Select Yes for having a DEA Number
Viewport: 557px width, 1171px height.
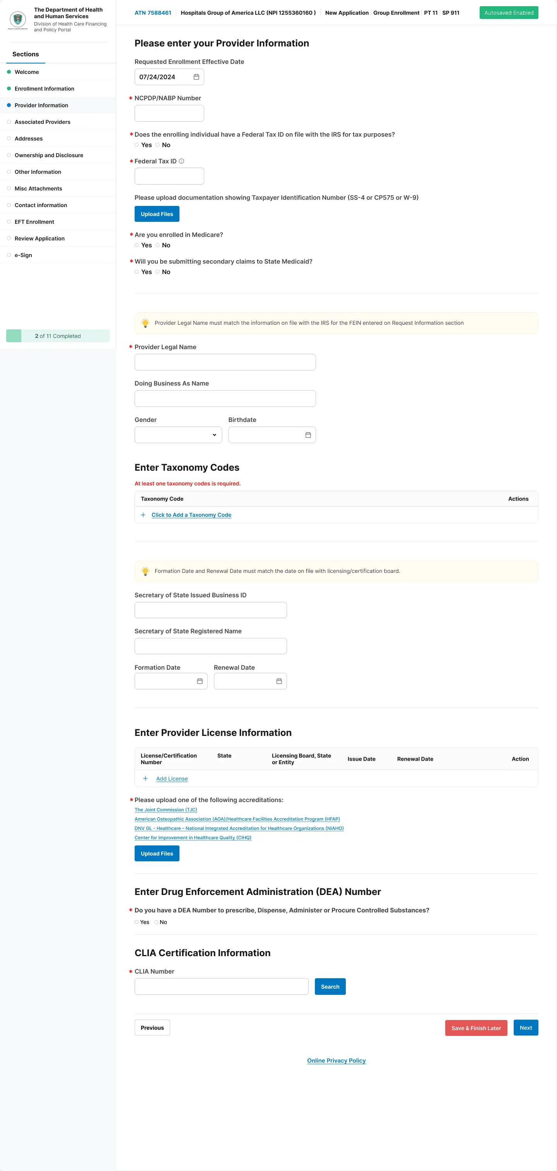[137, 922]
